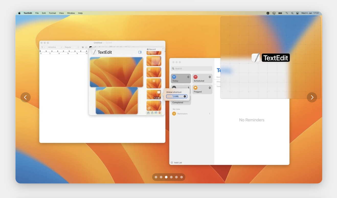The width and height of the screenshot is (337, 198).
Task: Select layout thumbnail with large top-right square
Action: [x=154, y=61]
